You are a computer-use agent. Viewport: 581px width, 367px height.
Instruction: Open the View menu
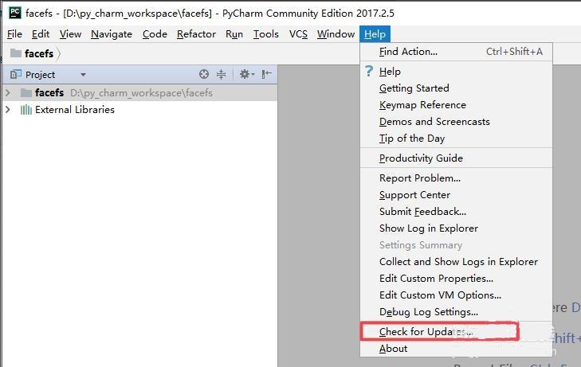pos(70,34)
